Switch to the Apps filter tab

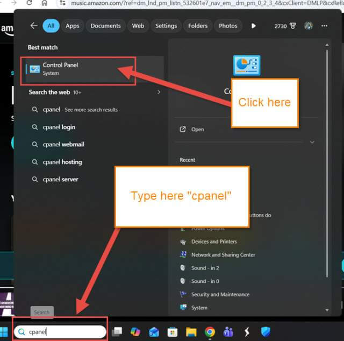[73, 26]
